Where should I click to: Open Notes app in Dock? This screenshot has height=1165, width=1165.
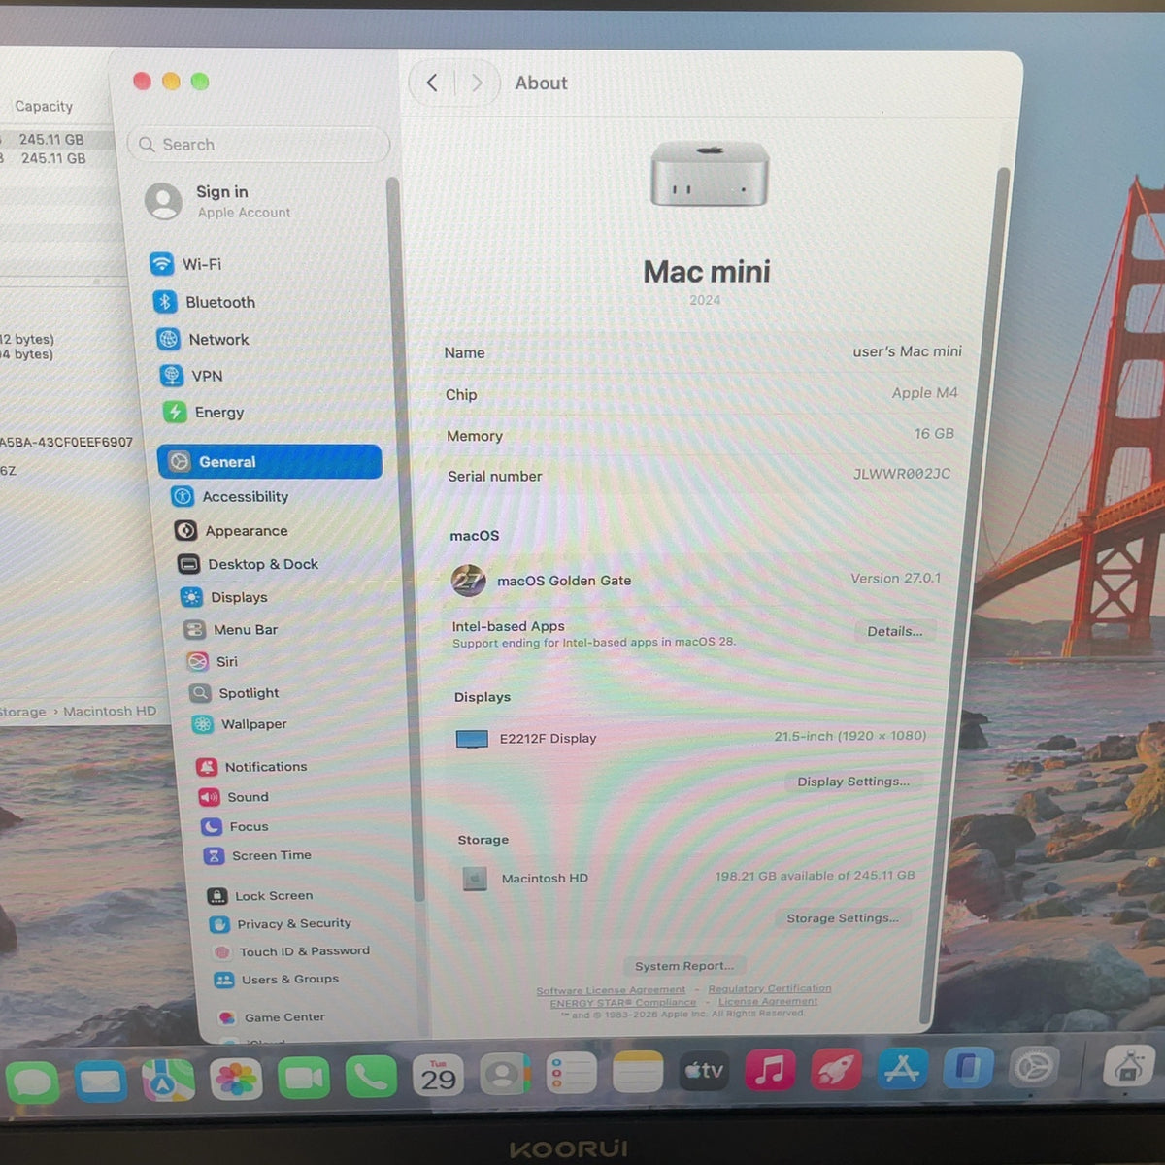point(638,1073)
